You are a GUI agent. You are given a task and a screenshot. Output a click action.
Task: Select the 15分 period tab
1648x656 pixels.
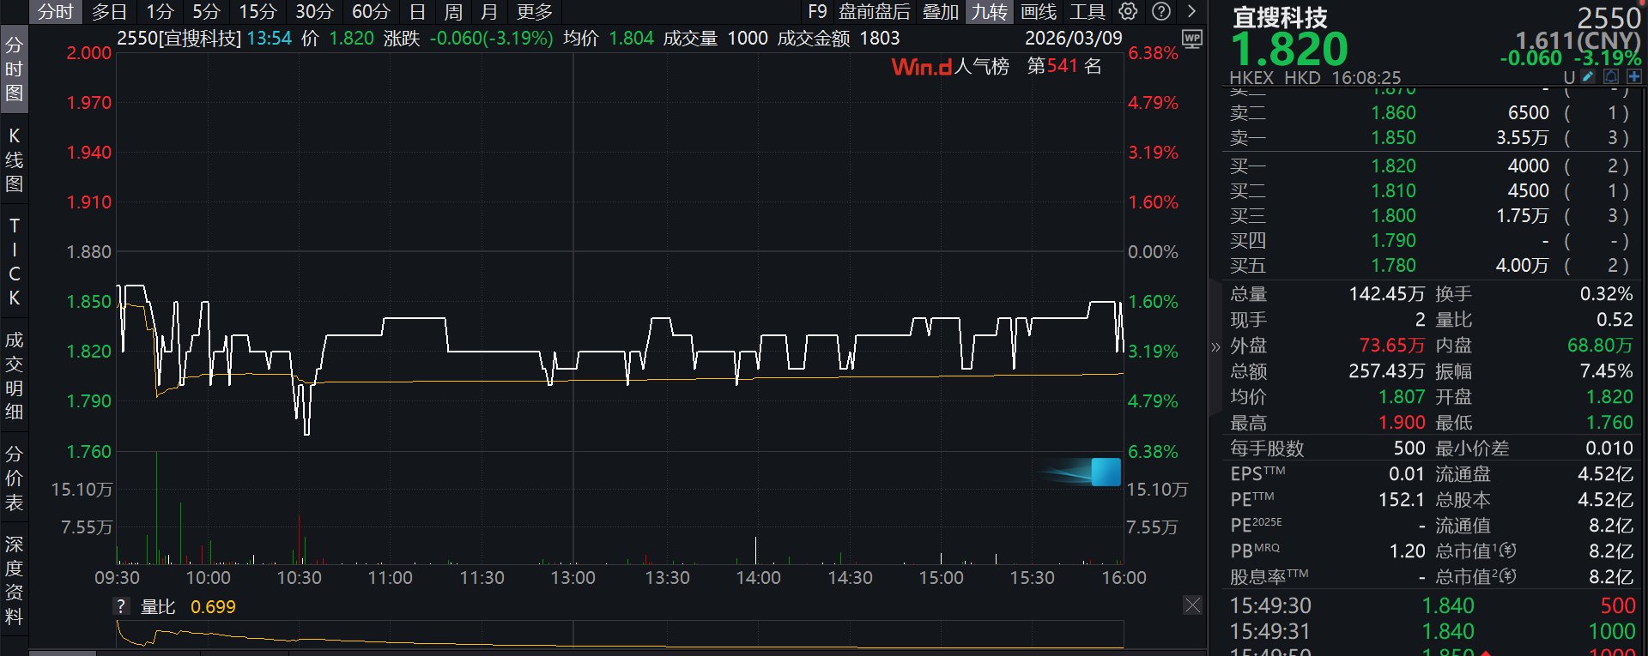[257, 11]
